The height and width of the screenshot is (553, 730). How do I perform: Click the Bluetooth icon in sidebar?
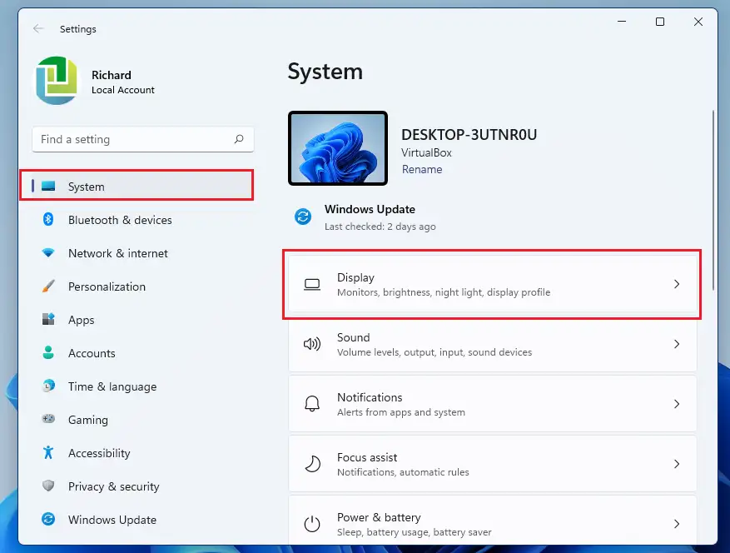[x=48, y=219]
